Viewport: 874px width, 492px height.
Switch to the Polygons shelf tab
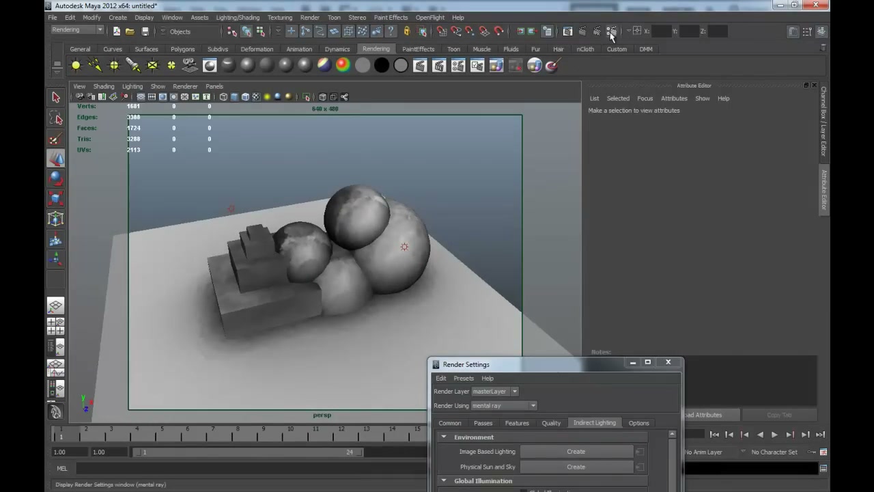tap(182, 49)
